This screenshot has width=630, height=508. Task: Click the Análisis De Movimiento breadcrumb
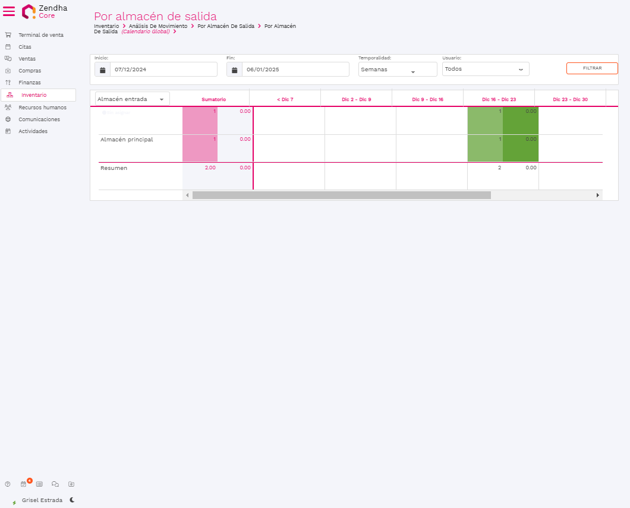tap(158, 26)
